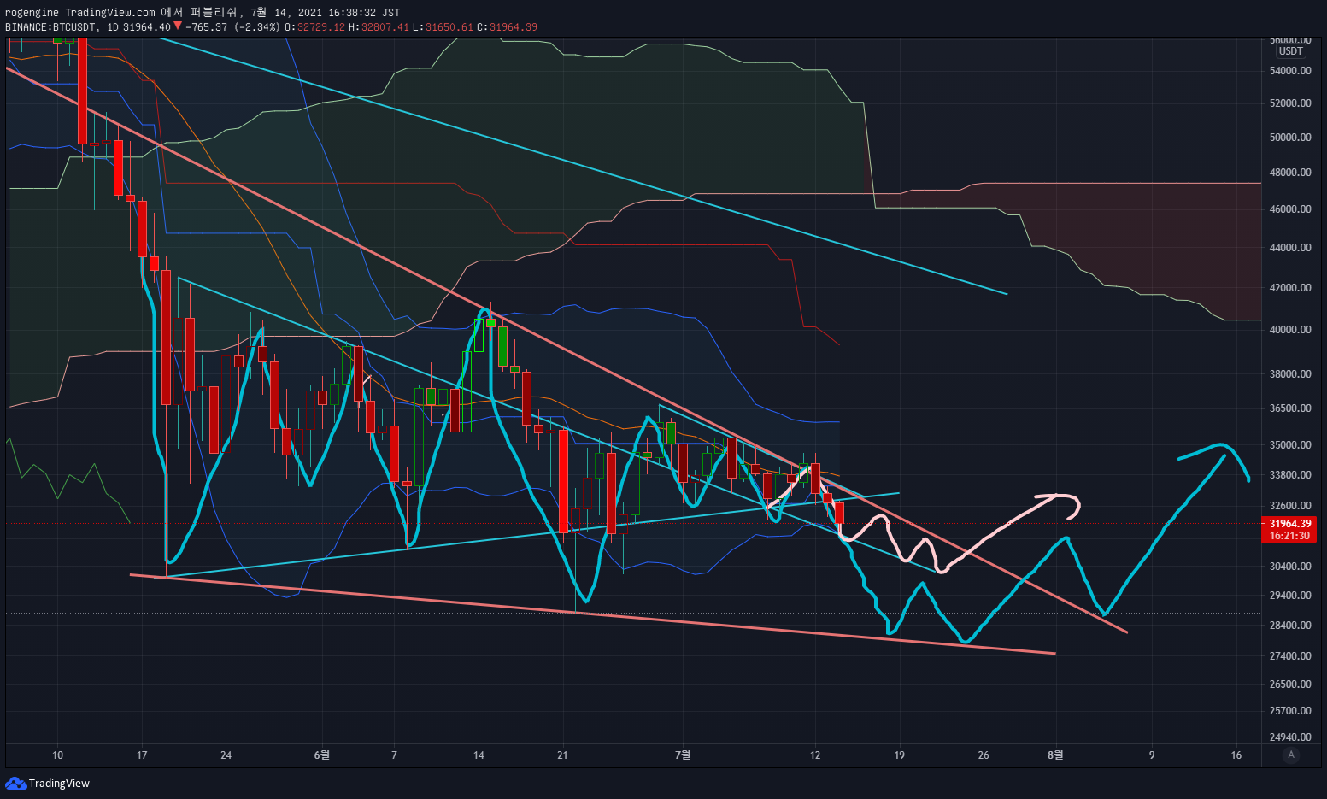Click the 38000.00 price axis label

(x=1290, y=374)
